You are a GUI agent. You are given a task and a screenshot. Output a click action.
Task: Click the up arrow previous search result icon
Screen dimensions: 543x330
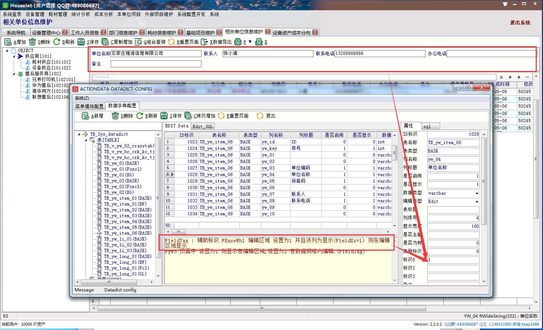point(519,77)
